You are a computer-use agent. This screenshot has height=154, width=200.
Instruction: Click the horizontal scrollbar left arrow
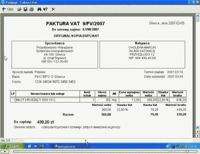(22, 140)
